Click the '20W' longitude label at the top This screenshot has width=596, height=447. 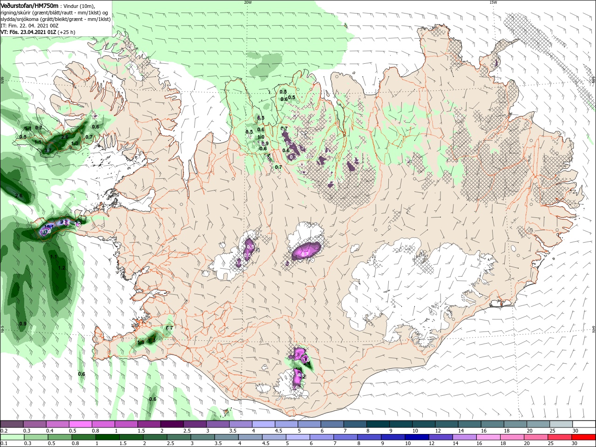(x=248, y=2)
